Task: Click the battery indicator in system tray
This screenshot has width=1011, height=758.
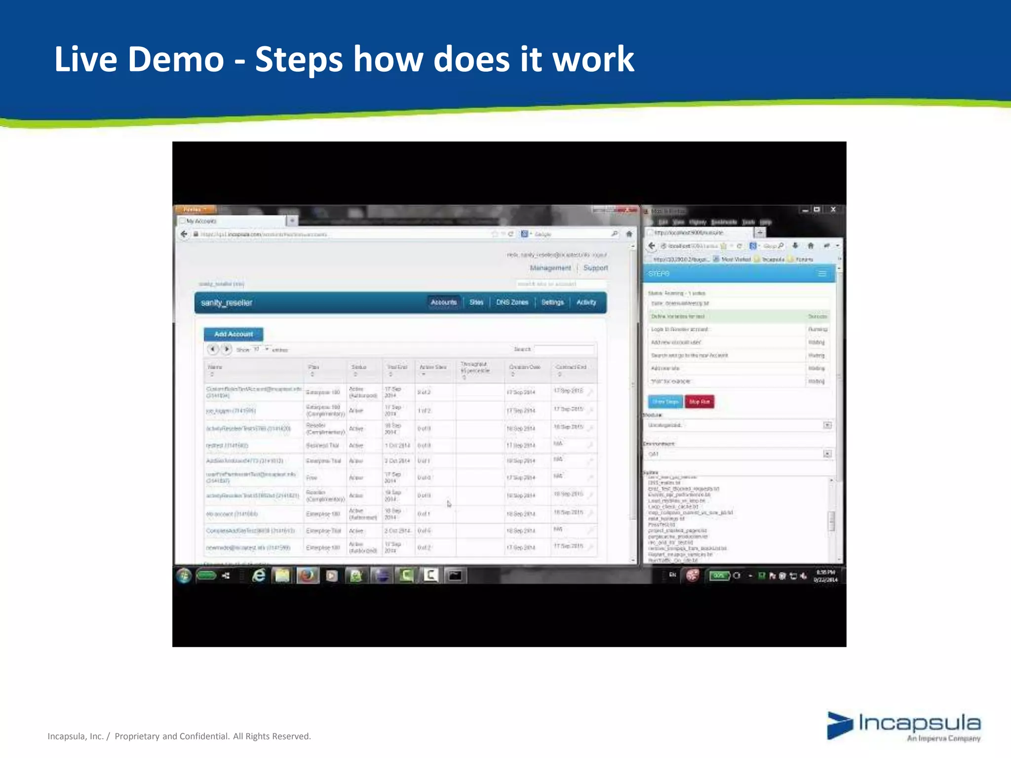Action: tap(719, 575)
